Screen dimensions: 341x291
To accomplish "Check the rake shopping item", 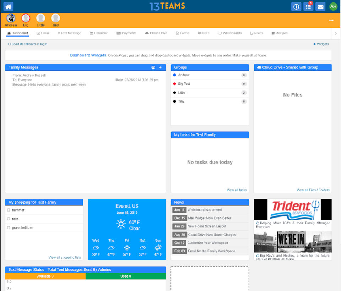I will (9, 219).
